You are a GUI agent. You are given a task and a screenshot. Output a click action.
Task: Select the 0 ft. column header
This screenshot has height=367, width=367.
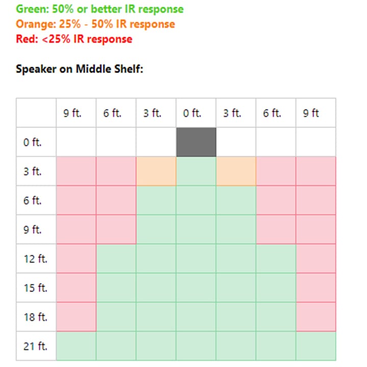coord(196,113)
